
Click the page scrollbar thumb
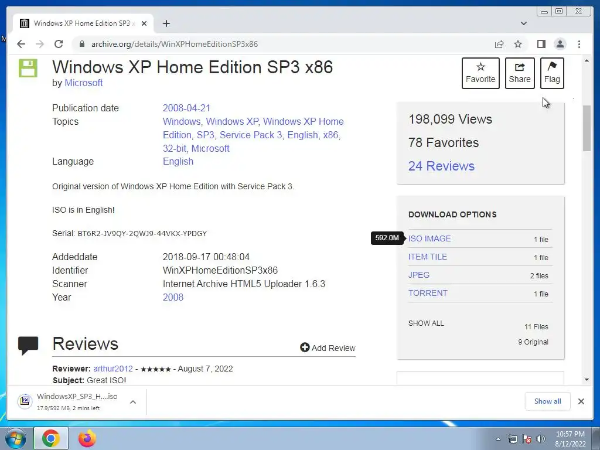click(587, 128)
